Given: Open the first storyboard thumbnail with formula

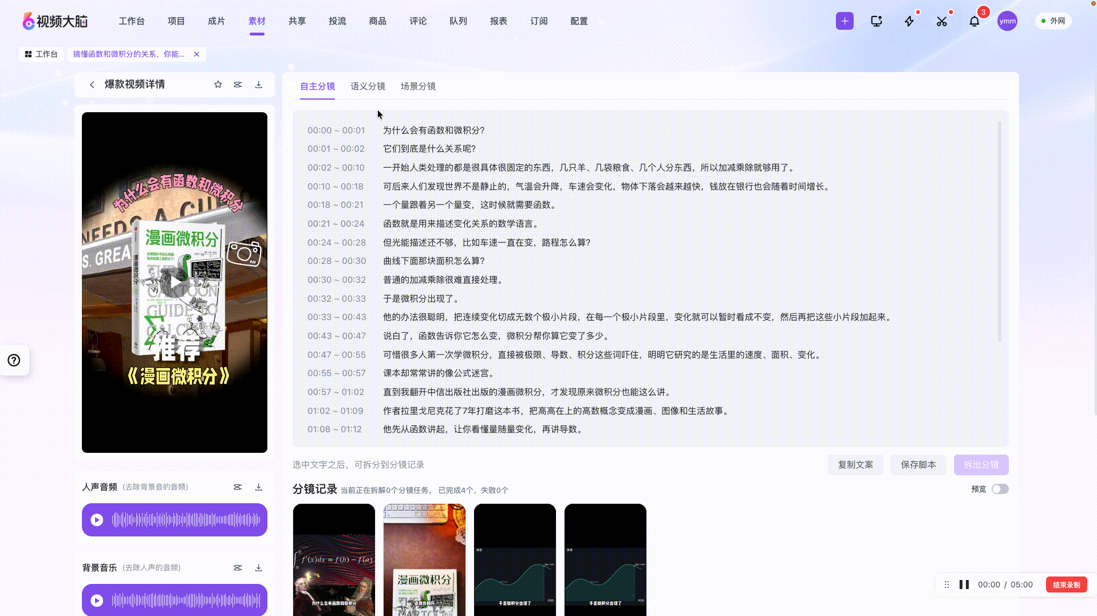Looking at the screenshot, I should pos(334,560).
